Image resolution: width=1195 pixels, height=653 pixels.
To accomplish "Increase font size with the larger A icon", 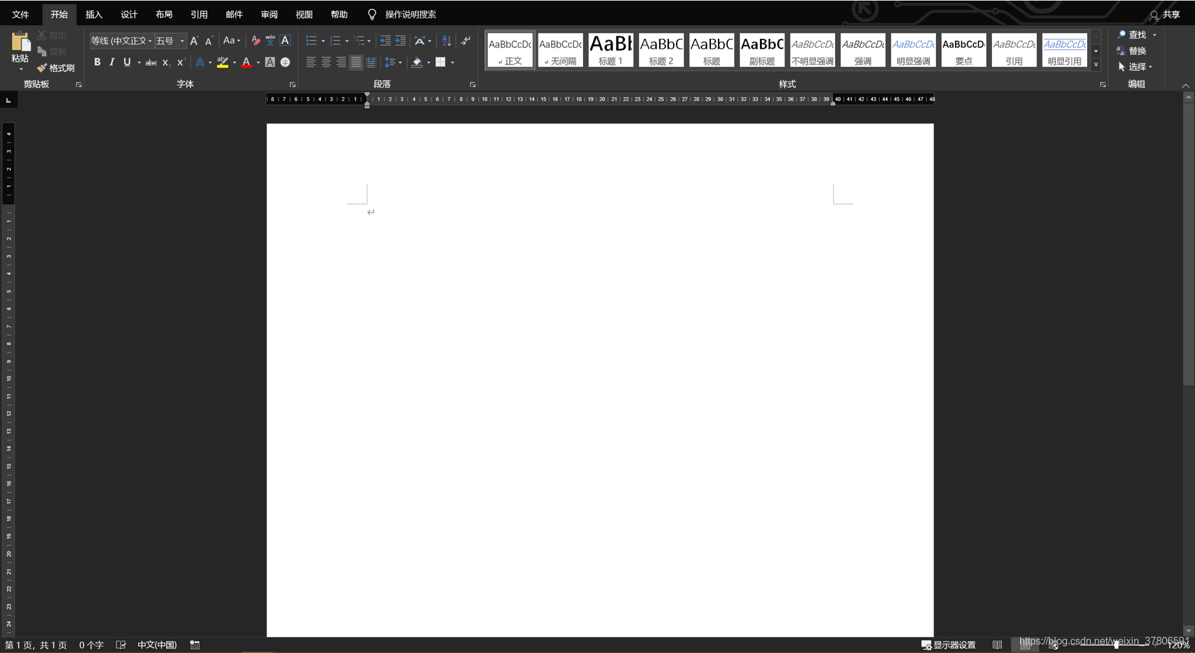I will [194, 41].
